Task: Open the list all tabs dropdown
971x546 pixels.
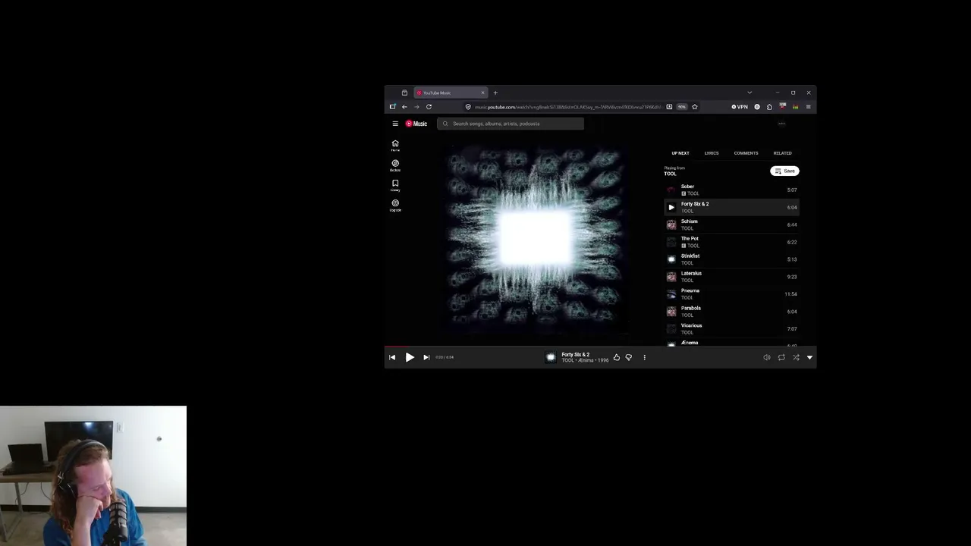Action: point(749,93)
